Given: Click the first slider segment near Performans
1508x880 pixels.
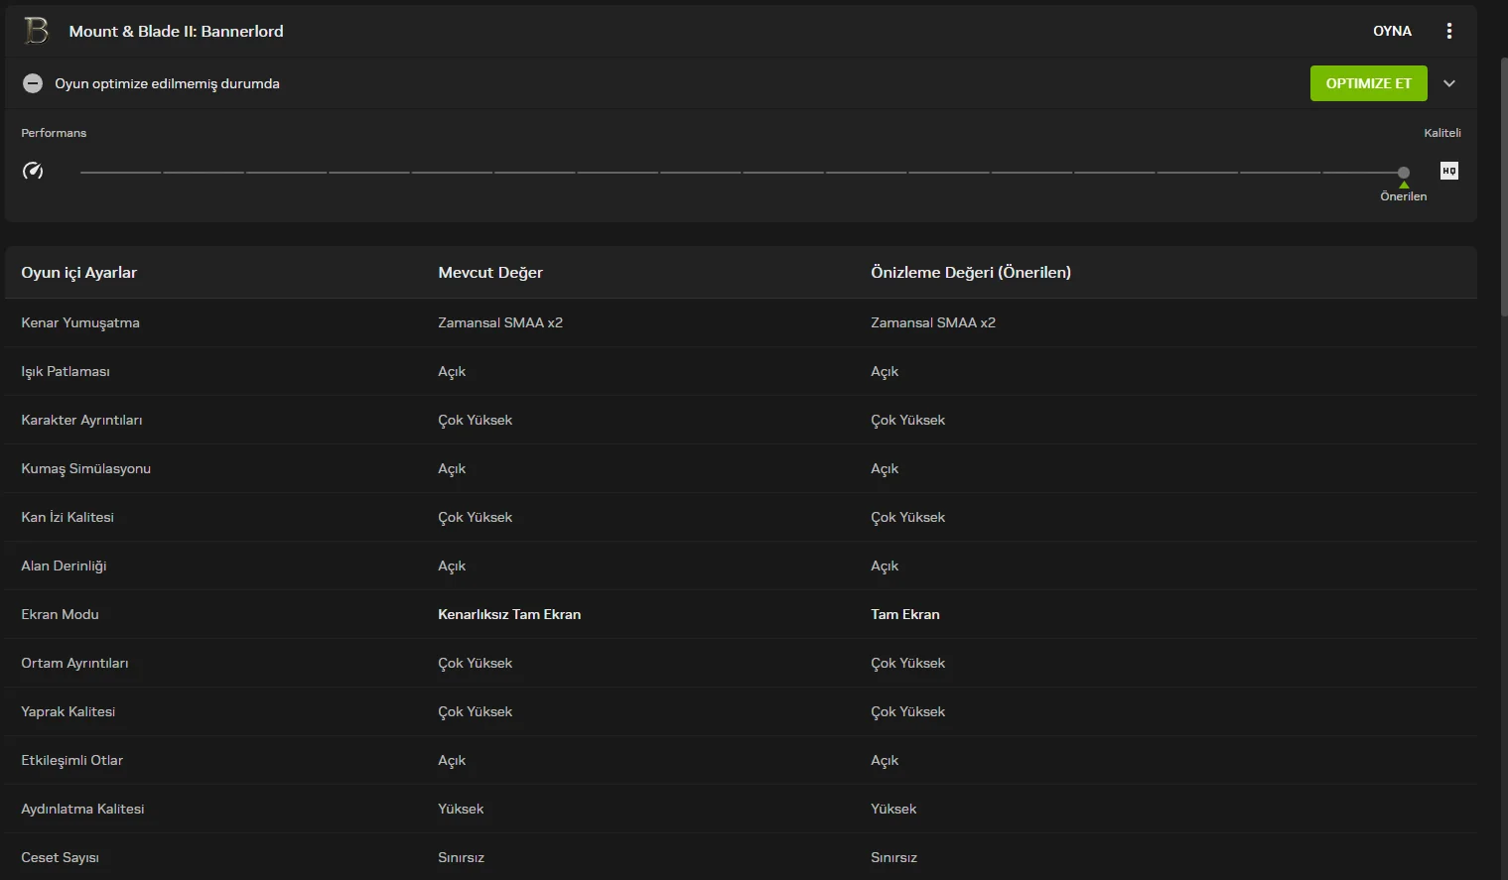Looking at the screenshot, I should point(120,173).
